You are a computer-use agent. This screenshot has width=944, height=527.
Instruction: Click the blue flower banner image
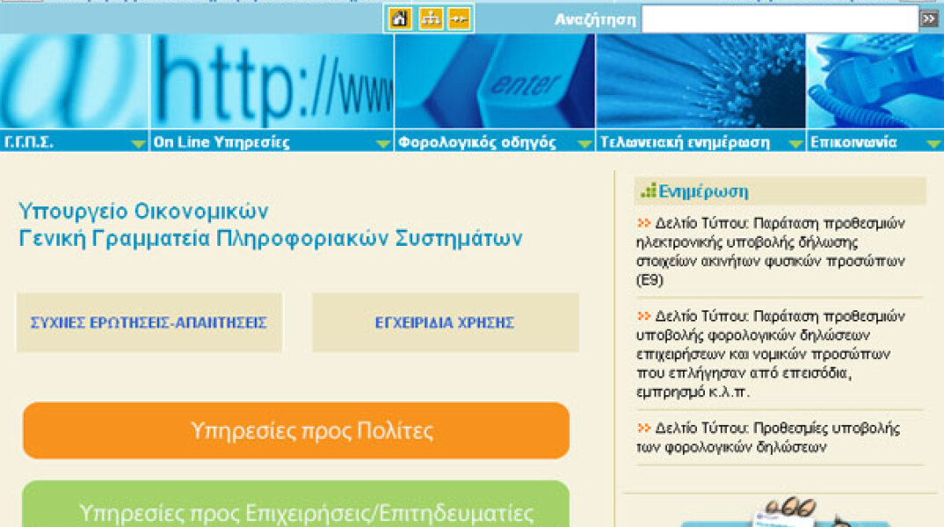point(701,81)
